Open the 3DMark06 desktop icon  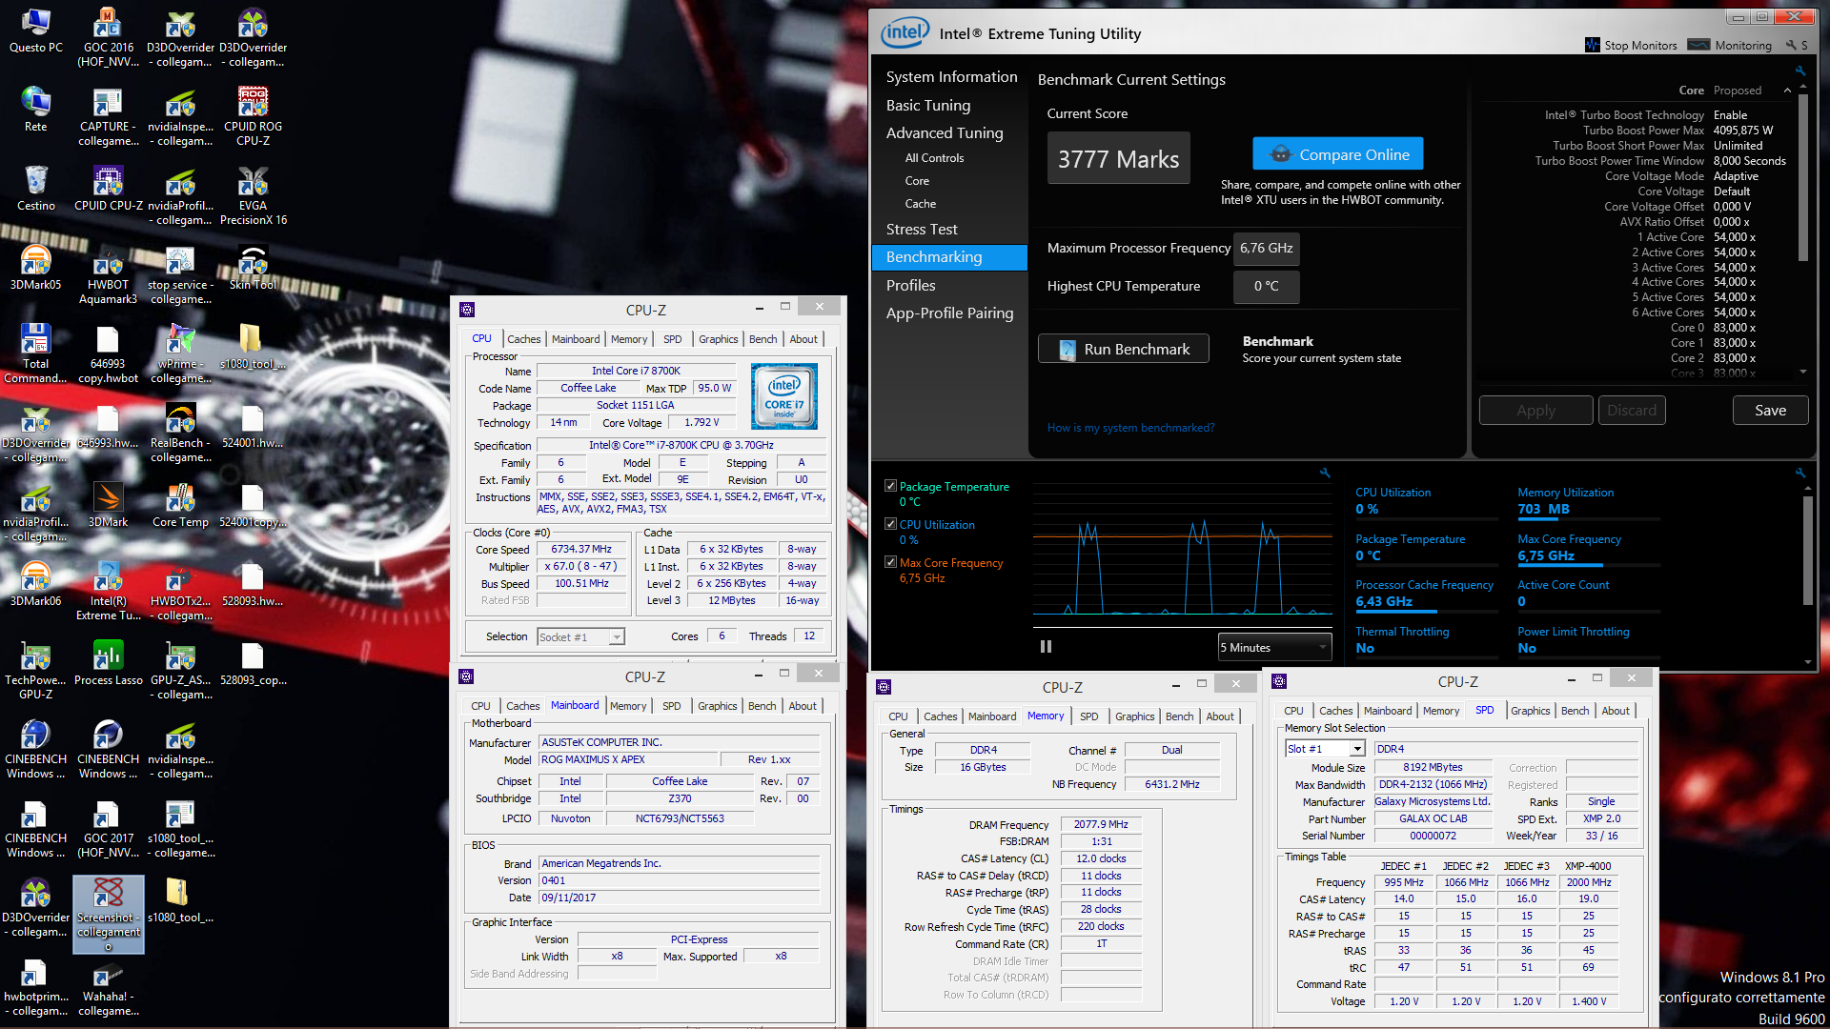pyautogui.click(x=35, y=584)
